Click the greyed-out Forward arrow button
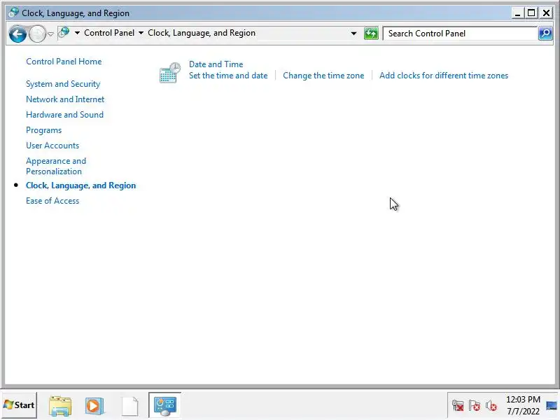560x420 pixels. pyautogui.click(x=37, y=34)
